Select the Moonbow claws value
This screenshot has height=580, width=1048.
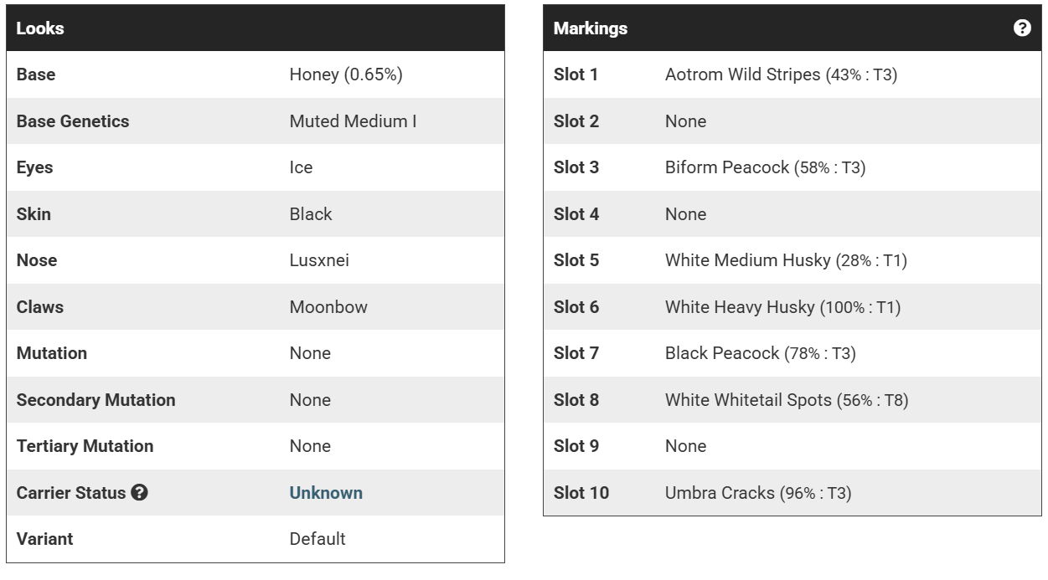[328, 307]
